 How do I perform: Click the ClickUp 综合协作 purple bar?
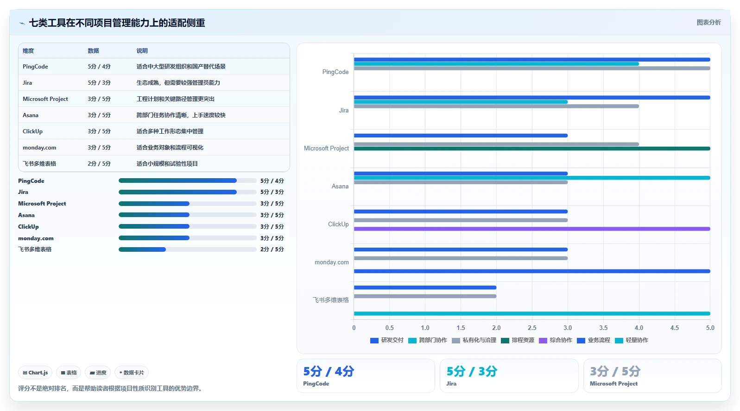click(x=532, y=229)
